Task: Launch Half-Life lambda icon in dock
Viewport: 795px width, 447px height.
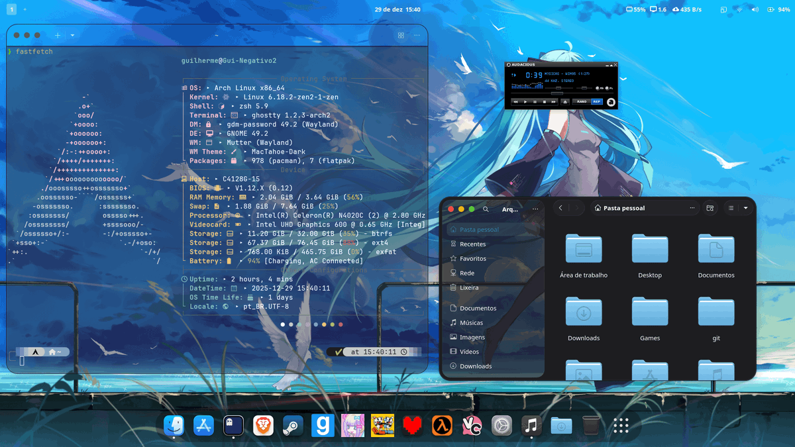Action: [x=442, y=426]
